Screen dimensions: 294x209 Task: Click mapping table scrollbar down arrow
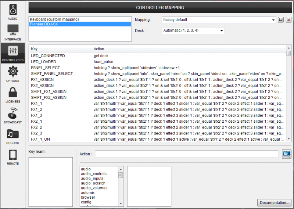288,139
